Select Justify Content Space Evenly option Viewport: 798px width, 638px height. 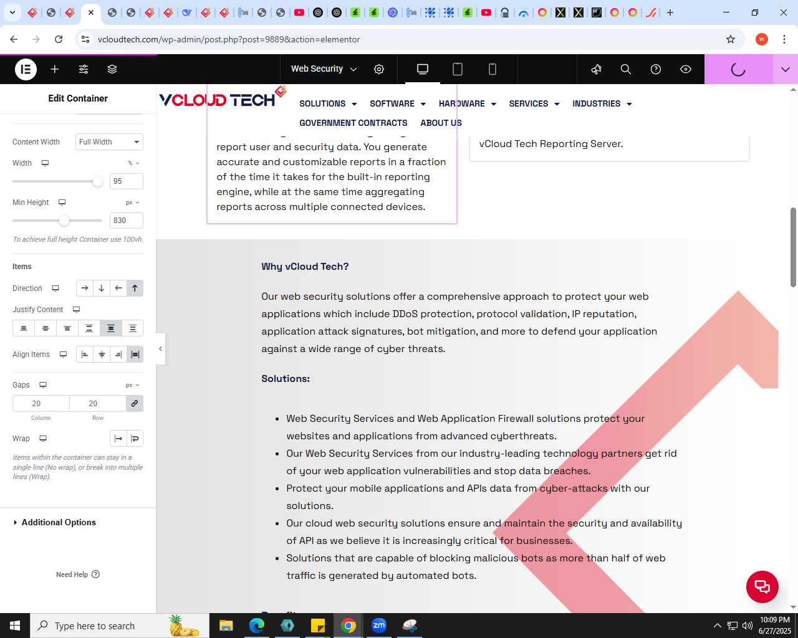point(133,328)
